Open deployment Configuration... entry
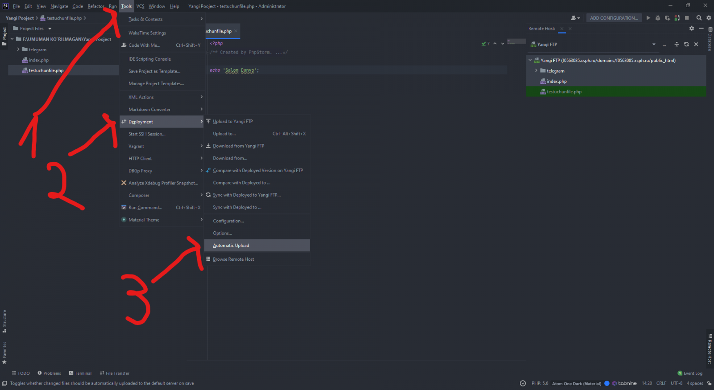 [257, 221]
